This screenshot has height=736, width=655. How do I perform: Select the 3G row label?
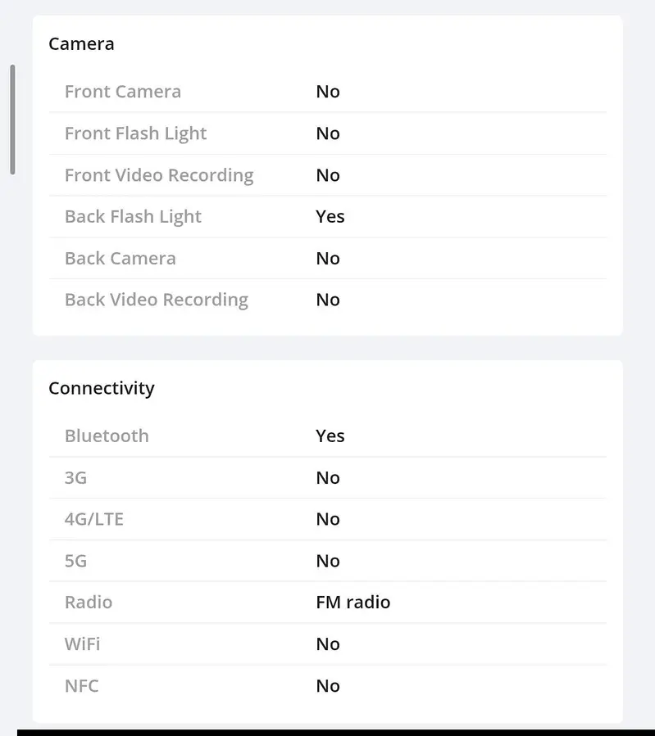tap(75, 478)
